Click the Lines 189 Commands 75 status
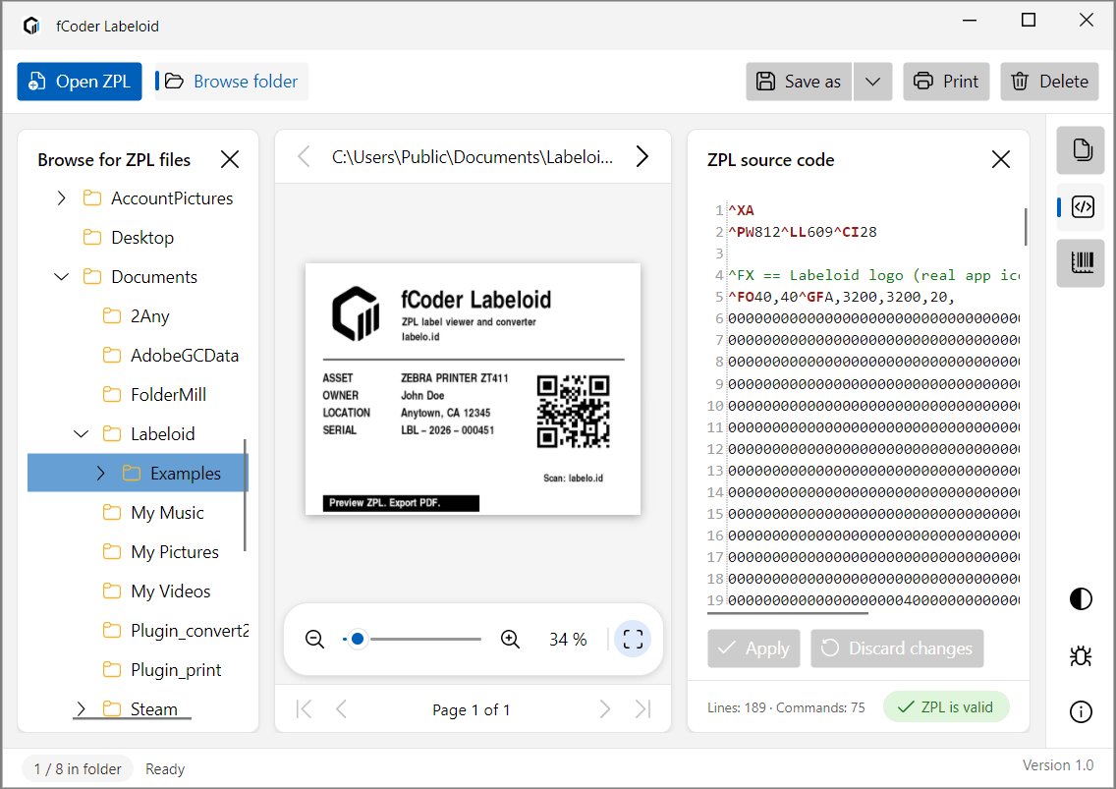This screenshot has height=789, width=1116. 786,707
